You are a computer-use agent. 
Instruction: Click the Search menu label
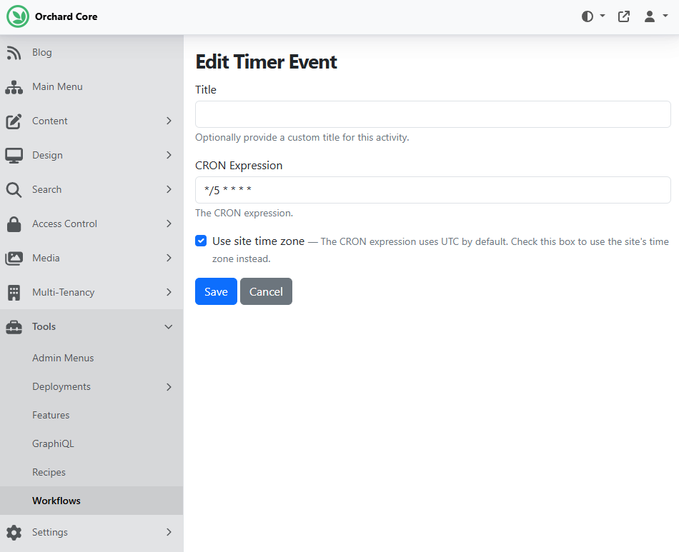tap(46, 189)
